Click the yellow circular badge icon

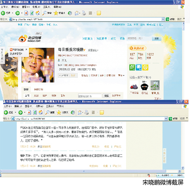(x=145, y=67)
